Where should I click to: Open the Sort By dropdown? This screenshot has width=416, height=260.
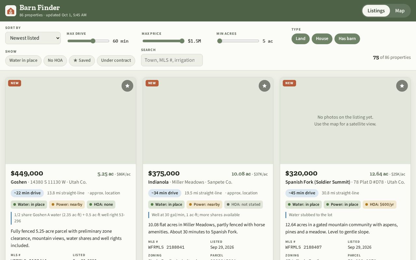[x=33, y=38]
